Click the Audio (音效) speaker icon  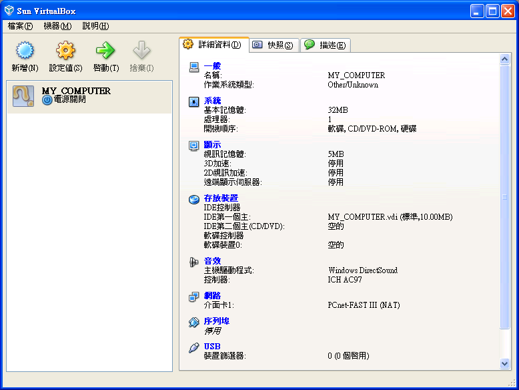point(193,262)
